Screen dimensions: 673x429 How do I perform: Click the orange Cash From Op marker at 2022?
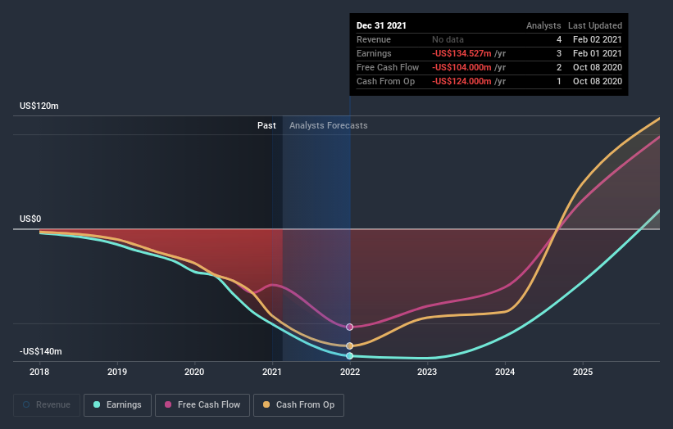point(349,345)
